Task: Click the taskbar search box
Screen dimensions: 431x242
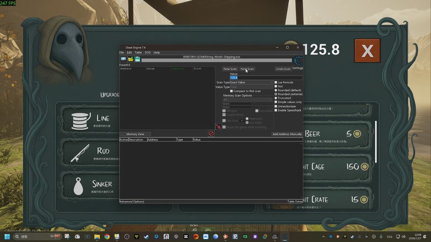Action: click(37, 237)
